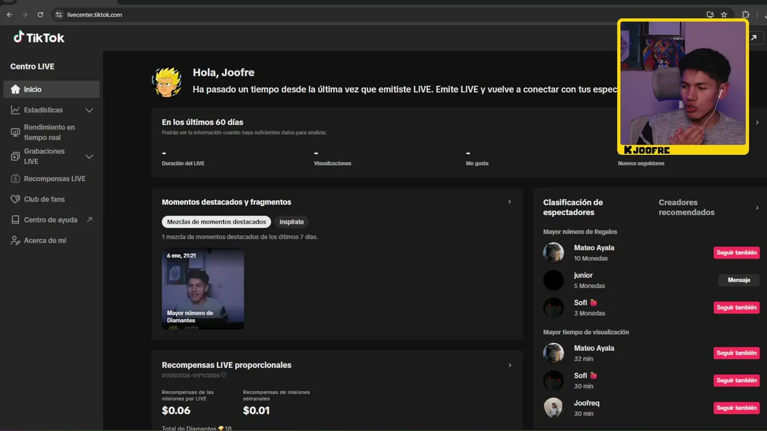Click the TikTok logo
Image resolution: width=767 pixels, height=431 pixels.
point(39,37)
